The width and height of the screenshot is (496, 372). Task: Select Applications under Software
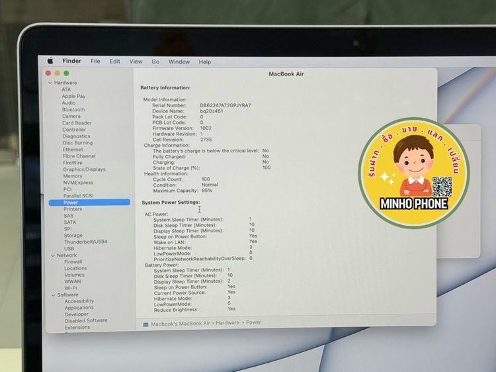[x=79, y=308]
